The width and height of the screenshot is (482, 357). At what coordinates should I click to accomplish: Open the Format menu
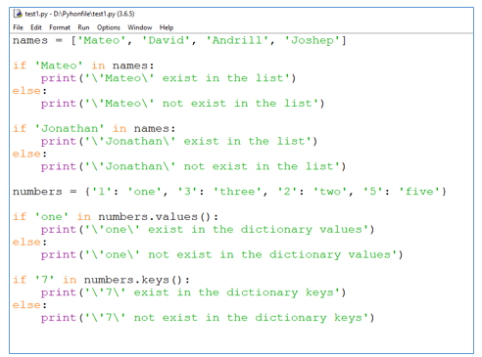[x=60, y=27]
